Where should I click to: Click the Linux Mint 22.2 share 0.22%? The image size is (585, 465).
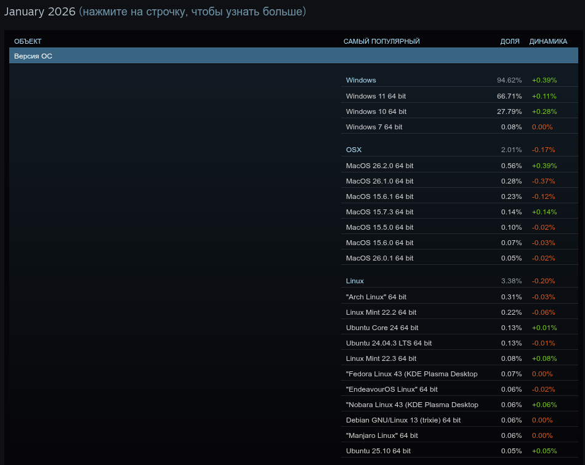(511, 312)
